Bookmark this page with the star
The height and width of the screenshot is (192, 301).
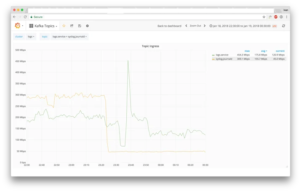[x=264, y=17]
